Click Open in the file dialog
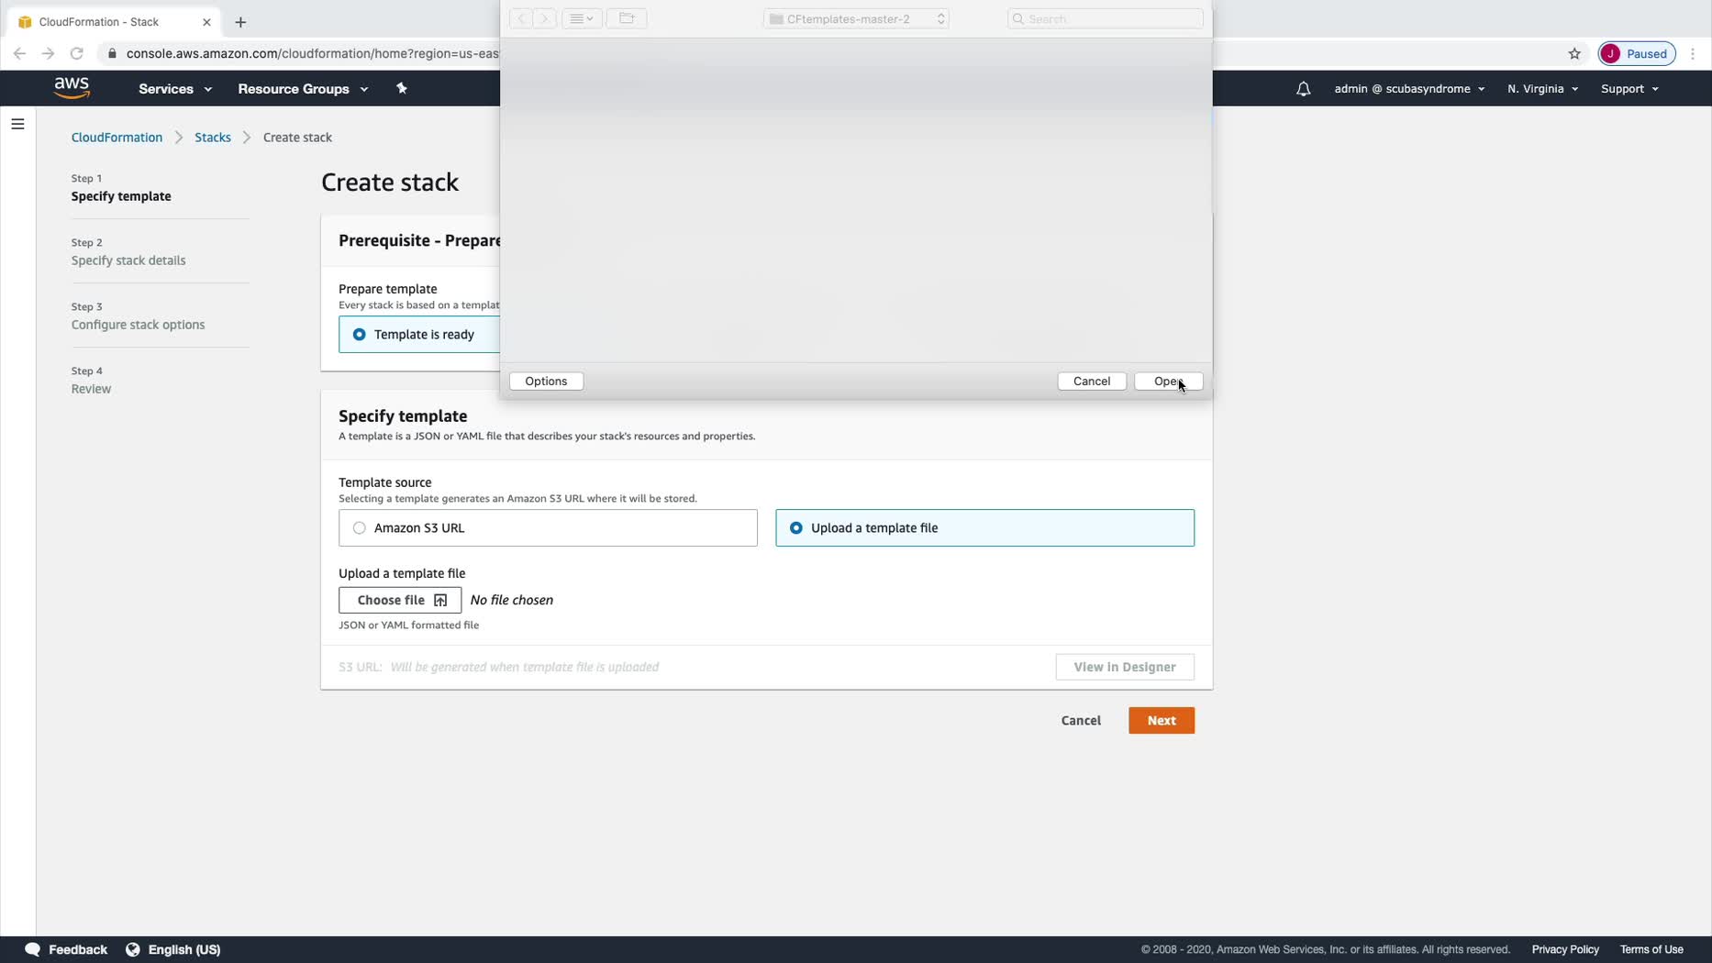 coord(1168,382)
